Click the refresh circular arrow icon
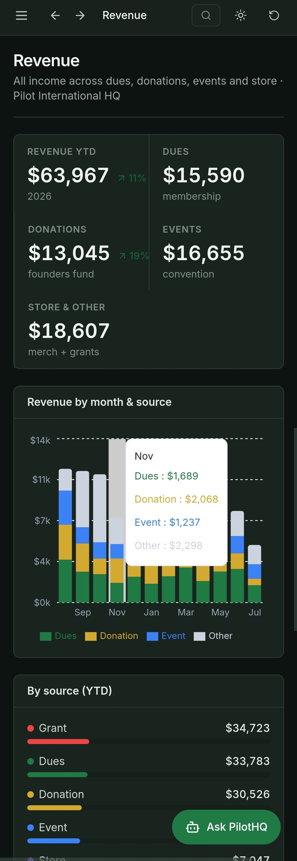Viewport: 297px width, 861px height. coord(274,15)
